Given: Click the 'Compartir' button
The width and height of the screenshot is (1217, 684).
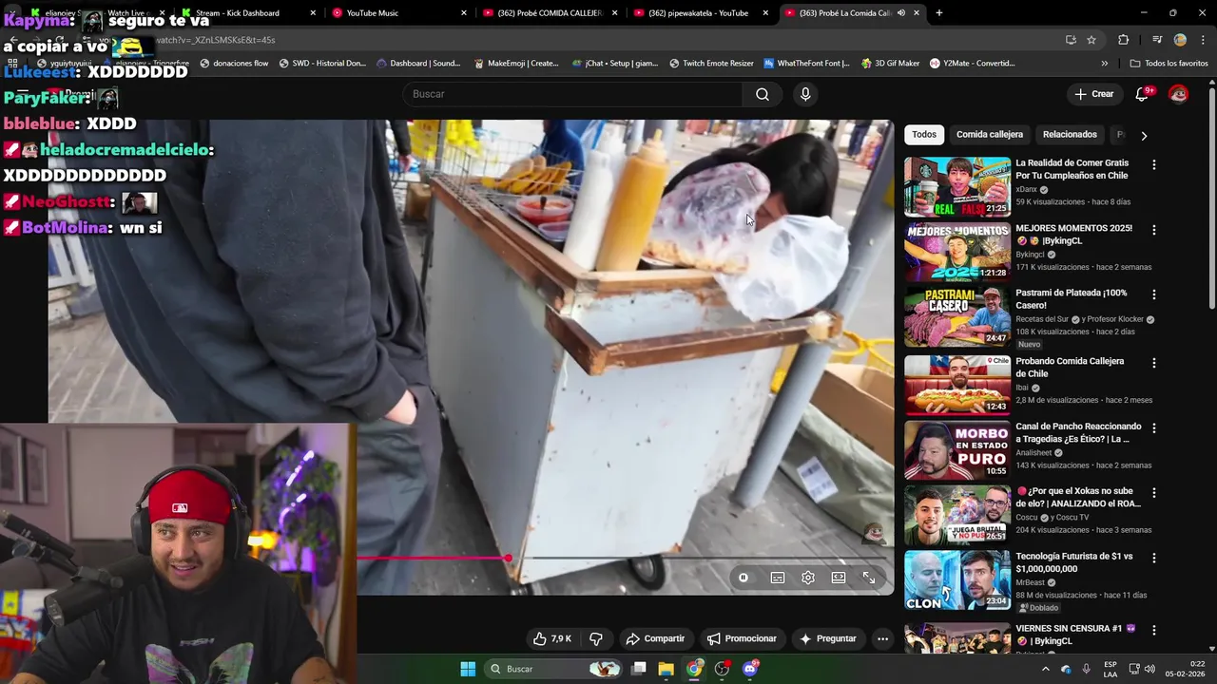Looking at the screenshot, I should (x=655, y=638).
